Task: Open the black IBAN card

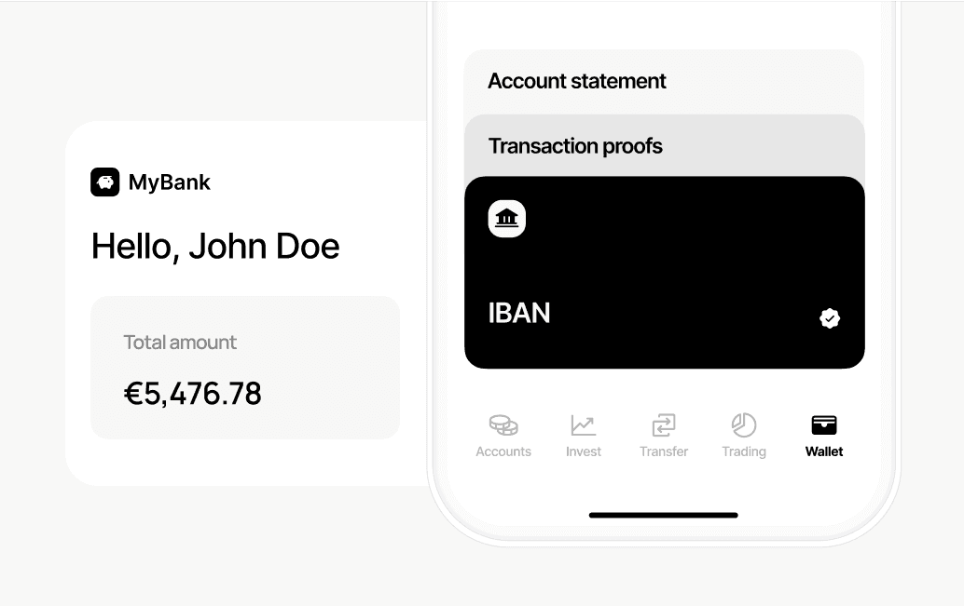Action: click(664, 273)
